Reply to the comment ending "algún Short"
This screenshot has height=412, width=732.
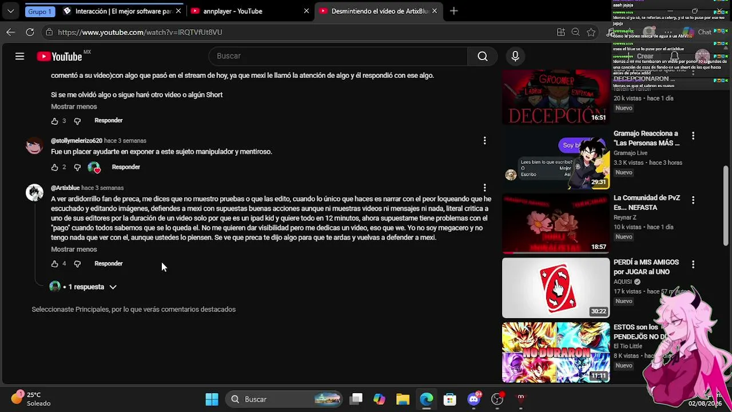click(109, 120)
